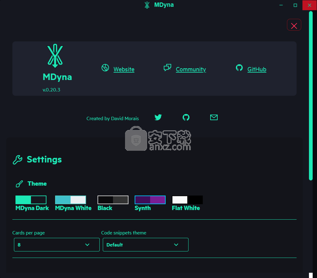Click the MDyna title bar logo icon
Viewport: 317px width, 278px height.
[147, 5]
